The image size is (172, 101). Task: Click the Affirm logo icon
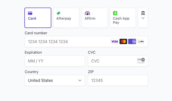click(x=87, y=13)
